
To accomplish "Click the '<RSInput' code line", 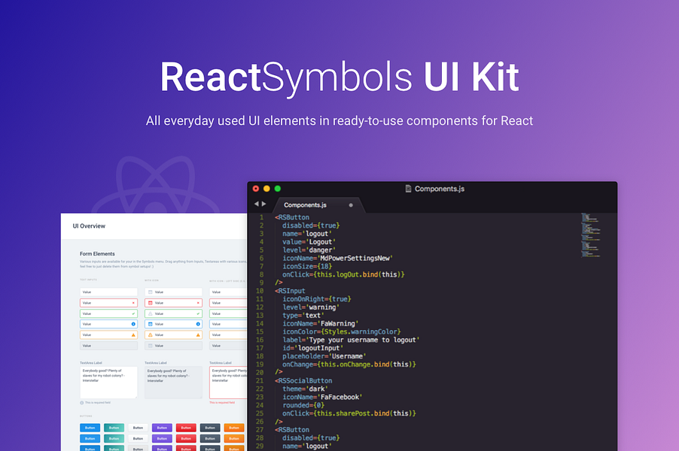I will point(290,291).
